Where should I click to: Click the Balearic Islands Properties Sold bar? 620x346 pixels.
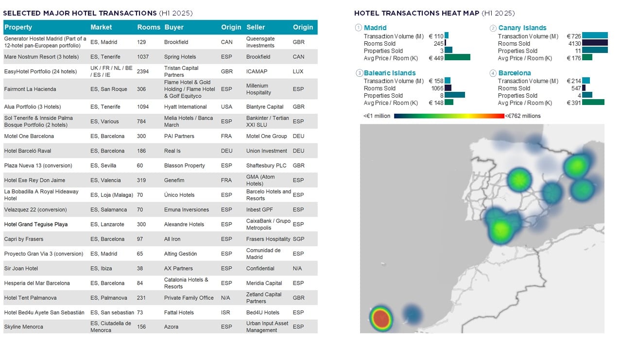454,95
